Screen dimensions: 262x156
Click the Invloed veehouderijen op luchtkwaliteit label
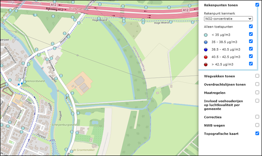click(224, 105)
